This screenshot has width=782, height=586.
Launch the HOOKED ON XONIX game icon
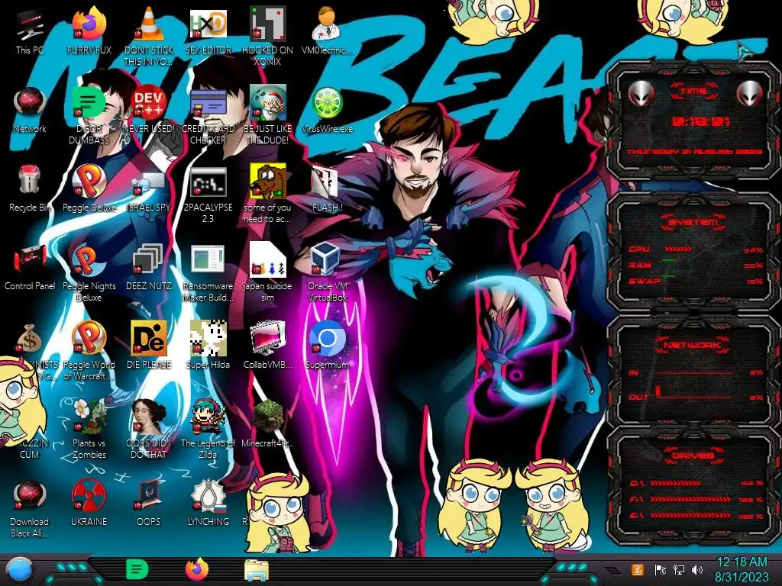[268, 36]
